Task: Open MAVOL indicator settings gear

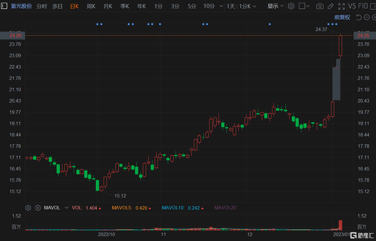Action: pos(28,208)
